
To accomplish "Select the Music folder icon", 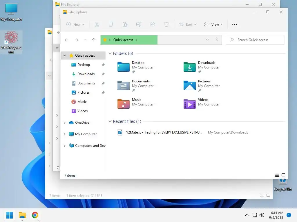I will click(124, 104).
